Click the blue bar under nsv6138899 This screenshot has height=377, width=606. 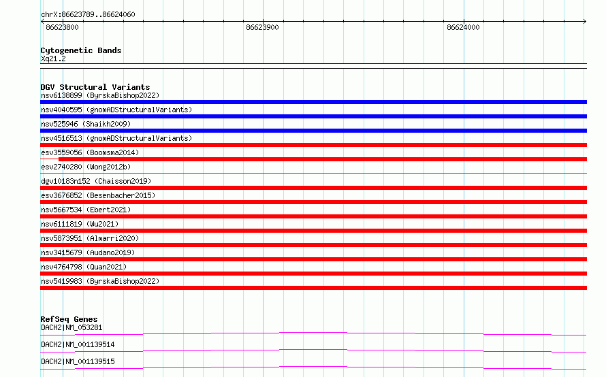click(313, 102)
